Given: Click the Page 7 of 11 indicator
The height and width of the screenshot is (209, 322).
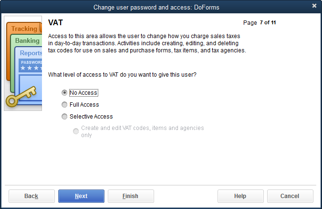Looking at the screenshot, I should coord(260,23).
